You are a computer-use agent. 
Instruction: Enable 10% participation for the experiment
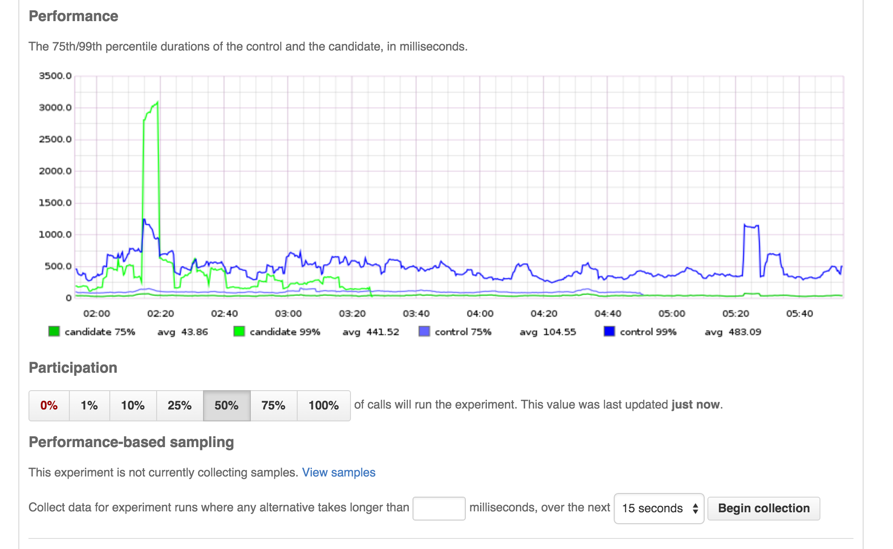coord(132,405)
